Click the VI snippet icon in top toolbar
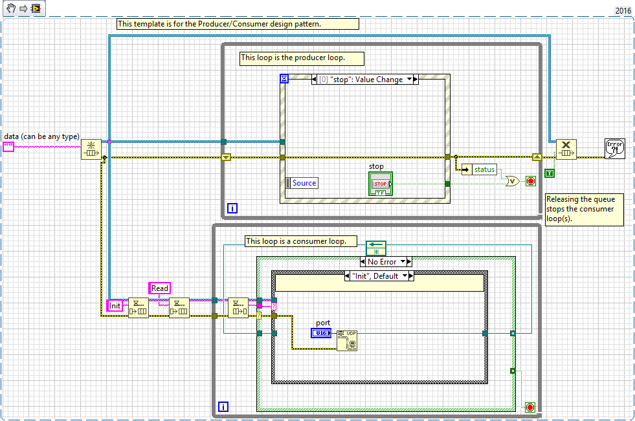Image resolution: width=635 pixels, height=421 pixels. [36, 8]
